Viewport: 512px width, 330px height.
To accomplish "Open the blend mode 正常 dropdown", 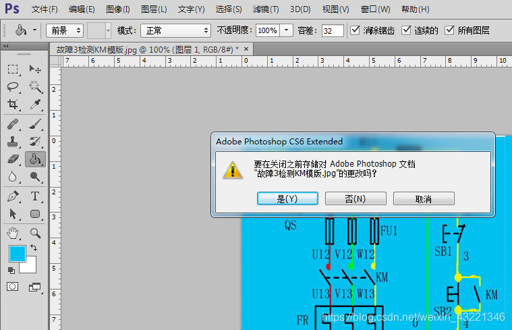I will [175, 31].
